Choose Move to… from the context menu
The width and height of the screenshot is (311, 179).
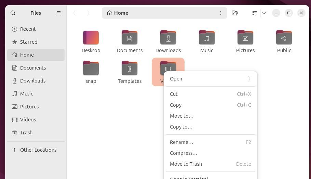(211, 116)
